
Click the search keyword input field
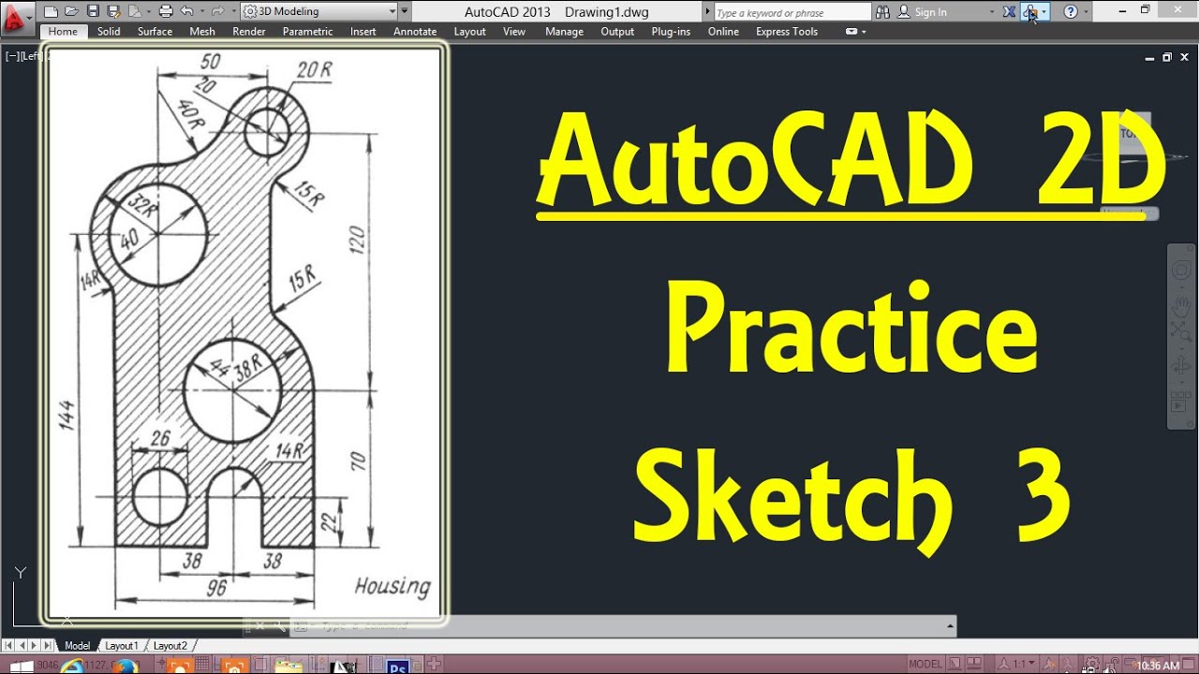(x=792, y=12)
